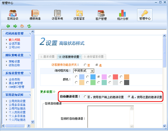Image resolution: width=168 pixels, height=131 pixels.
Task: Open 策略设置 in sidebar
Action: click(14, 61)
